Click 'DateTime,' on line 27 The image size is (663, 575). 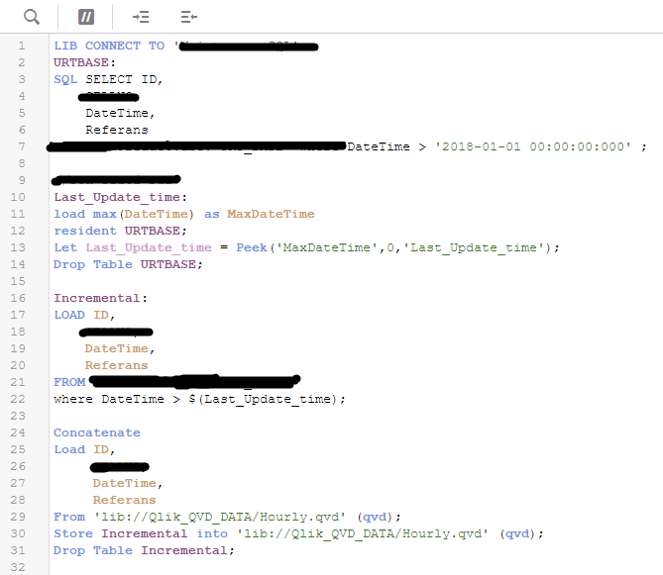pyautogui.click(x=128, y=483)
